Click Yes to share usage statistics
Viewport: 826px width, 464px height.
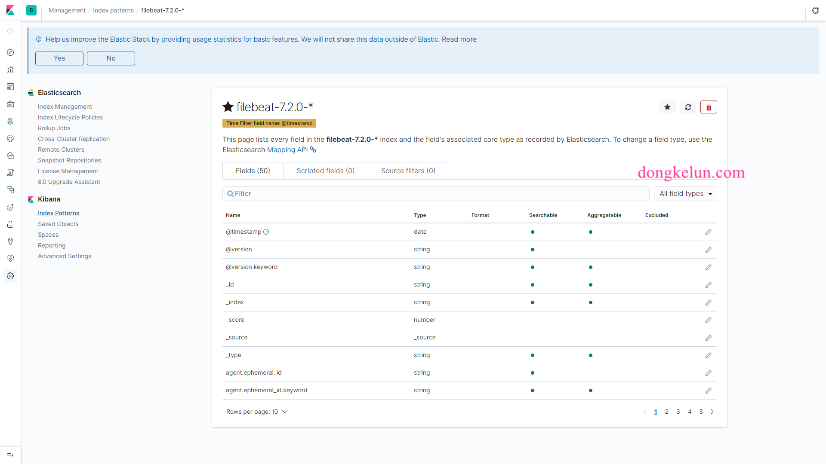[x=59, y=58]
